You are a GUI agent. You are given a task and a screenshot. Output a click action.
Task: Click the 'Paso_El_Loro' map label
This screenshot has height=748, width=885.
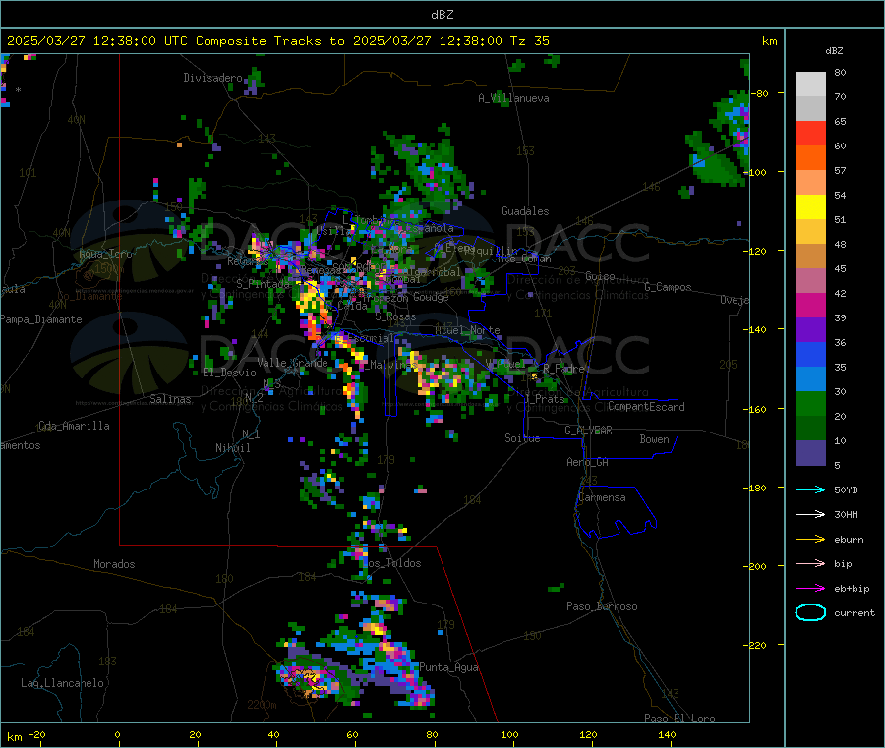pyautogui.click(x=679, y=719)
